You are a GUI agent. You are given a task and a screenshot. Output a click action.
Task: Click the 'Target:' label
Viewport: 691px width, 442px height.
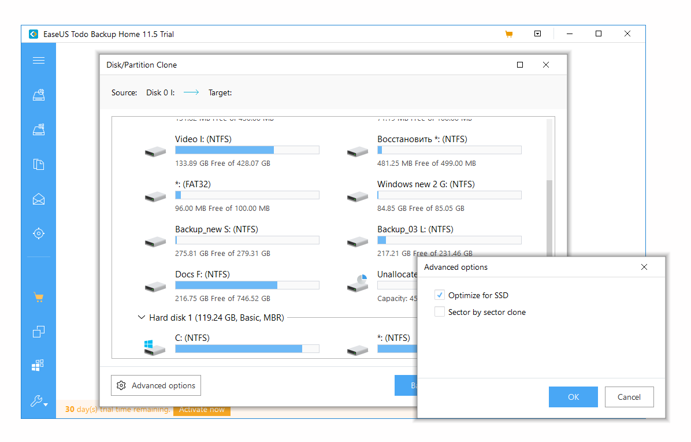click(x=220, y=92)
